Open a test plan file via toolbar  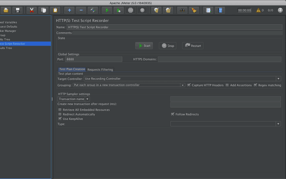tap(6, 10)
